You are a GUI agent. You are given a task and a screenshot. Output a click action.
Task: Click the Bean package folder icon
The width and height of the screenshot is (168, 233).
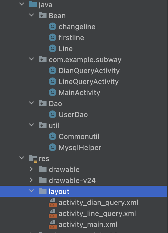[x=42, y=16]
